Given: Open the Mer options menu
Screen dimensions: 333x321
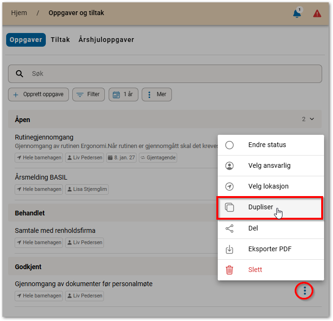Looking at the screenshot, I should [157, 94].
